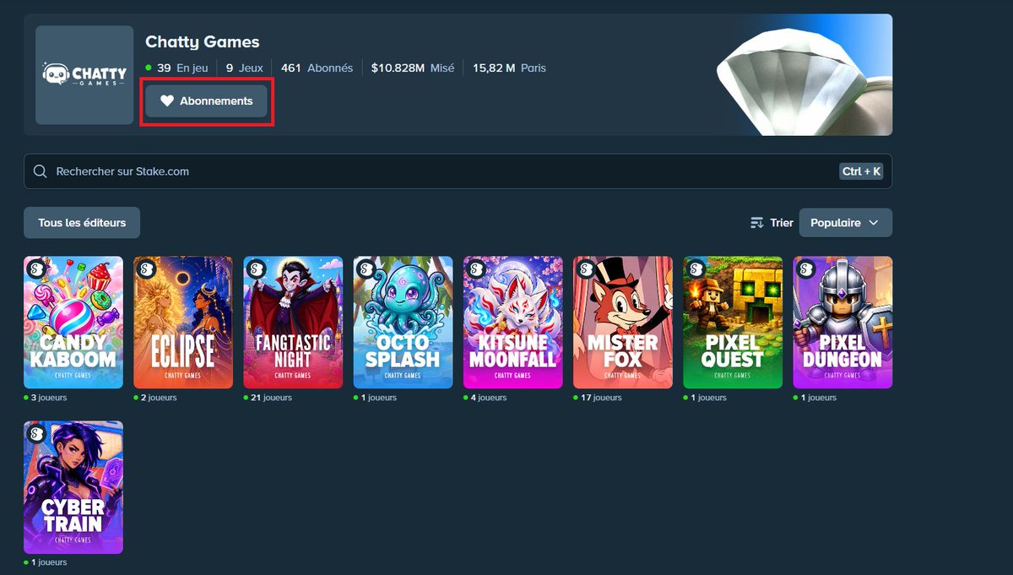Click the Chatty Games logo image

[x=84, y=75]
